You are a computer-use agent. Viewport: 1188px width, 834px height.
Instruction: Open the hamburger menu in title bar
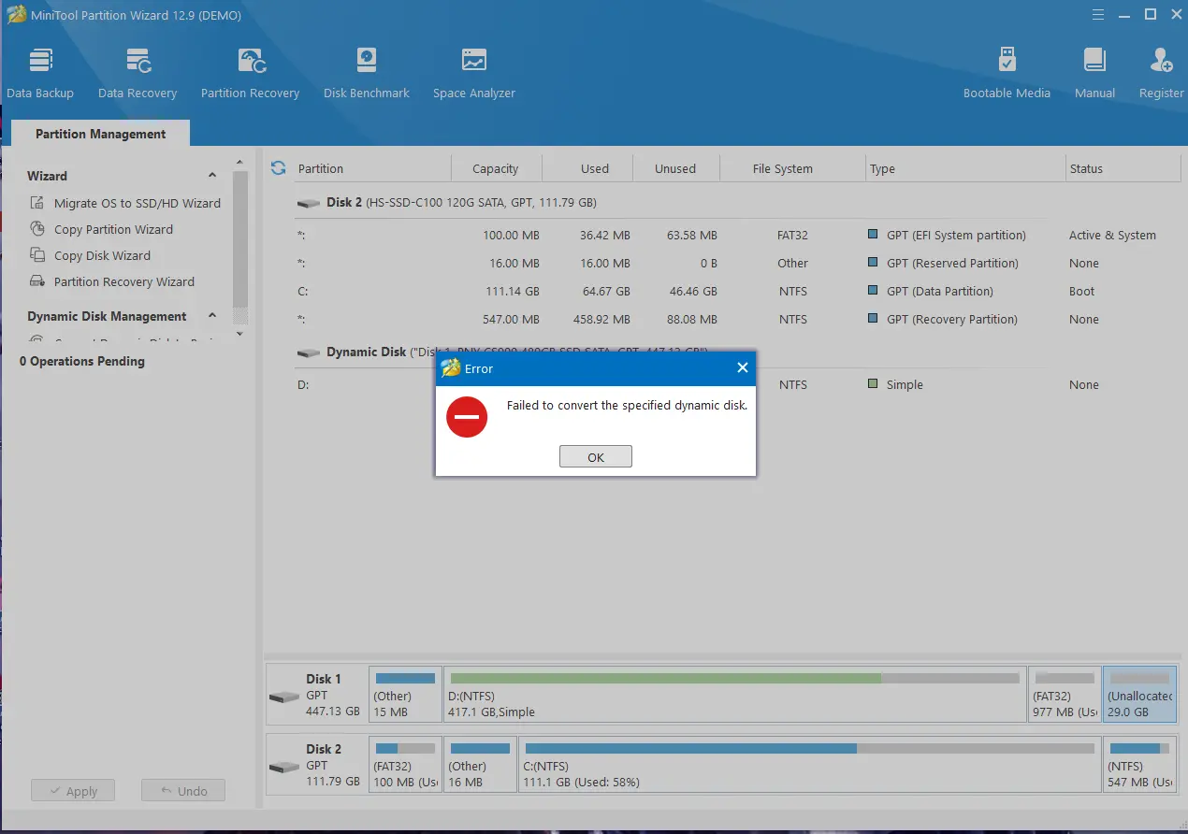tap(1099, 14)
